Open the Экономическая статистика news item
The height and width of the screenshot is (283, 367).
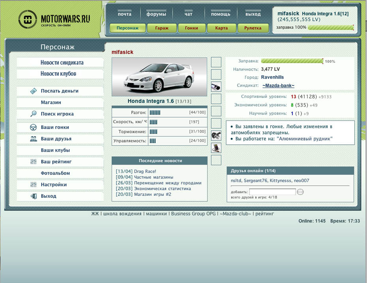point(163,189)
